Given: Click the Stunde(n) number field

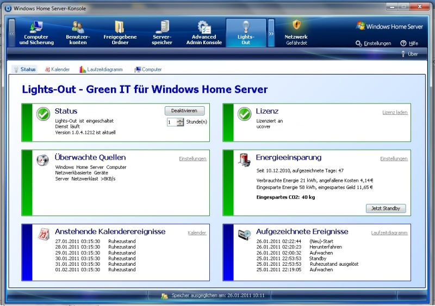Looking at the screenshot, I should point(172,122).
